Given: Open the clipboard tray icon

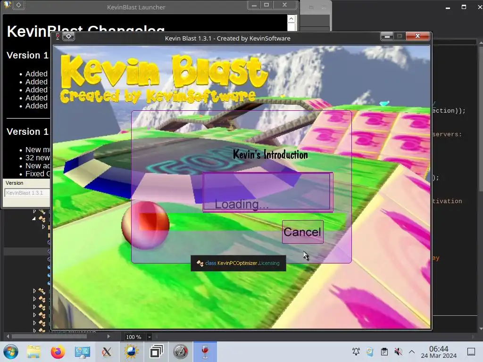Looking at the screenshot, I should pyautogui.click(x=384, y=352).
